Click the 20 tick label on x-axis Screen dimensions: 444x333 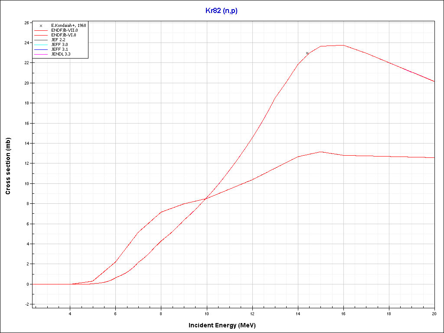pos(434,314)
